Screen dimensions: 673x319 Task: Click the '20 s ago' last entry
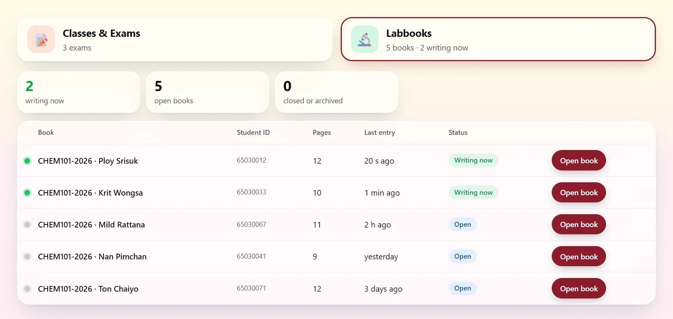point(379,161)
